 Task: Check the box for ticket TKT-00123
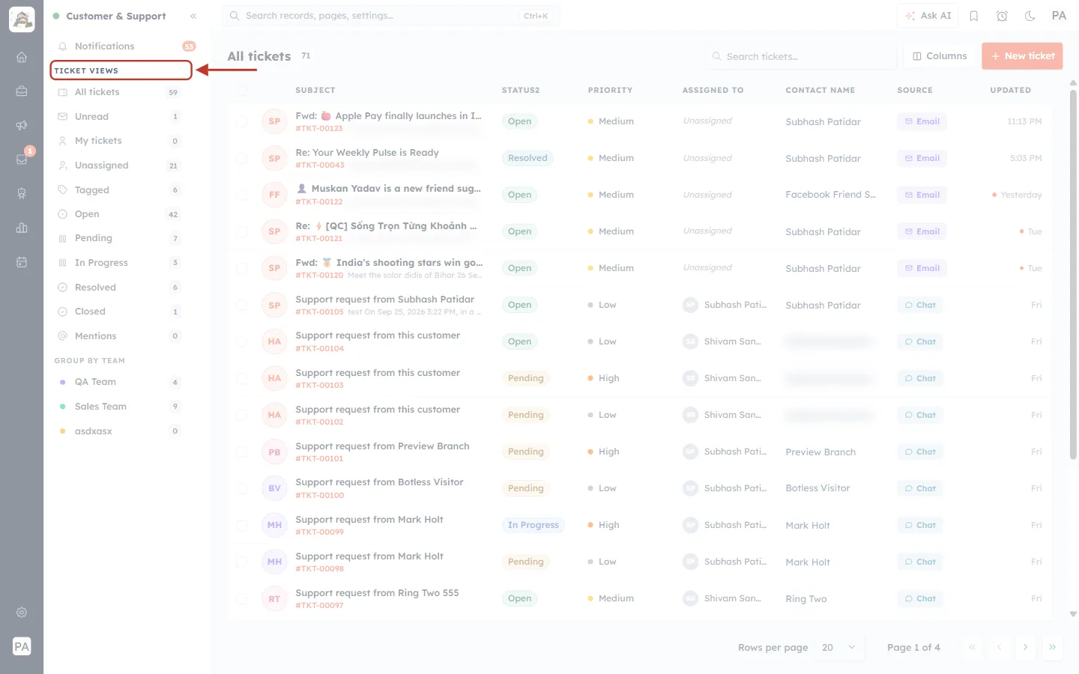click(x=241, y=121)
